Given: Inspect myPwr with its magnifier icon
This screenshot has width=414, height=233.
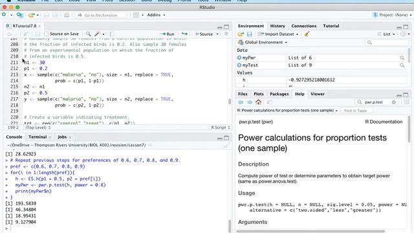Looking at the screenshot, I should point(402,58).
